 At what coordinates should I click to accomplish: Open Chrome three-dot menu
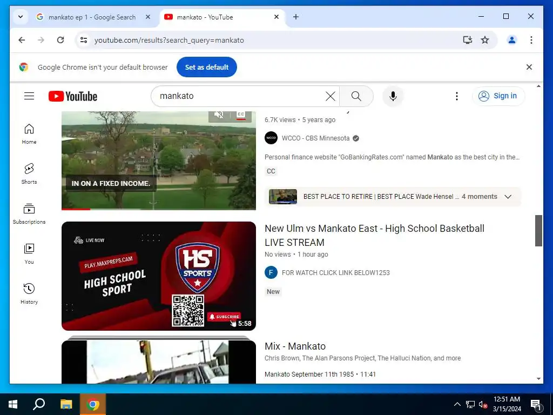tap(531, 40)
